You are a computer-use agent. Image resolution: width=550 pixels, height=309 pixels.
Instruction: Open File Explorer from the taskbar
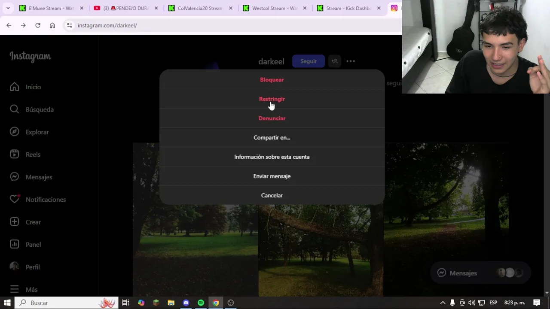pos(171,303)
